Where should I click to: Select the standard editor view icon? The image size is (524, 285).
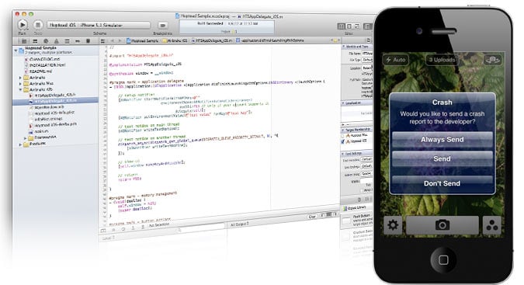(341, 26)
